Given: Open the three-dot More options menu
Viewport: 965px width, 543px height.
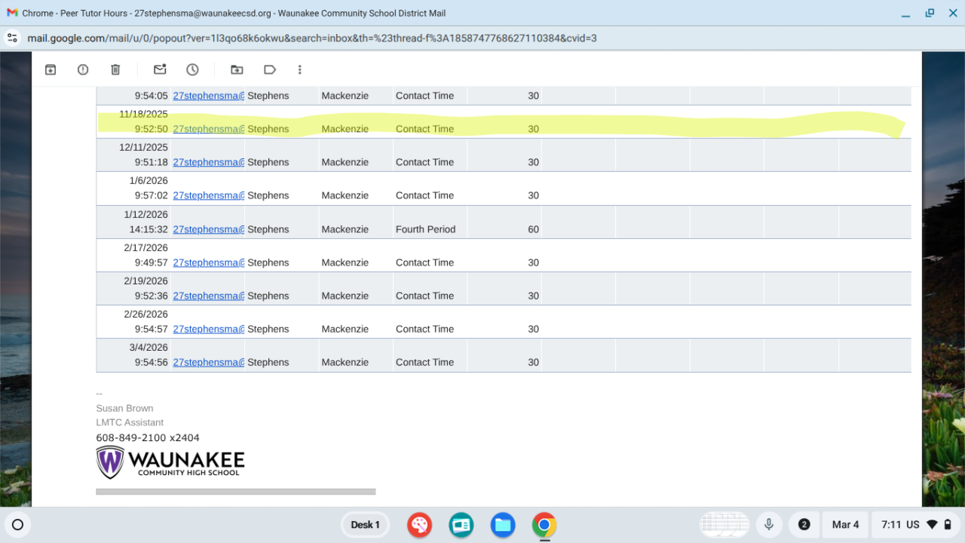Looking at the screenshot, I should [x=299, y=69].
